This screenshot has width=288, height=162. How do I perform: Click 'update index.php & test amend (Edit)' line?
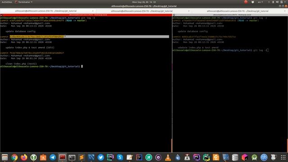(x=30, y=48)
